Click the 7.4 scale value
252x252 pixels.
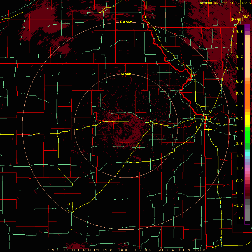point(239,69)
